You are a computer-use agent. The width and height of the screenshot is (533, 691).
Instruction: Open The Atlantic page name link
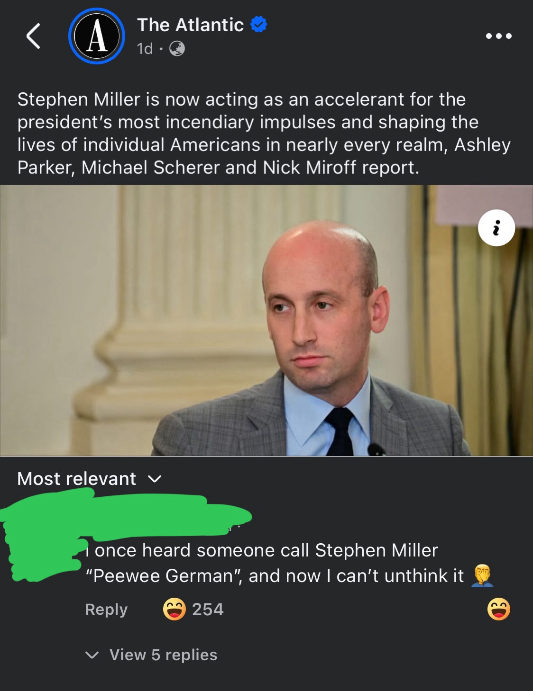click(190, 25)
